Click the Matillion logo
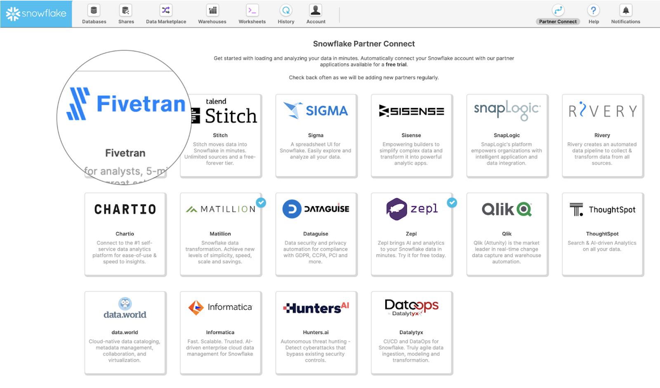This screenshot has width=660, height=388. 221,209
